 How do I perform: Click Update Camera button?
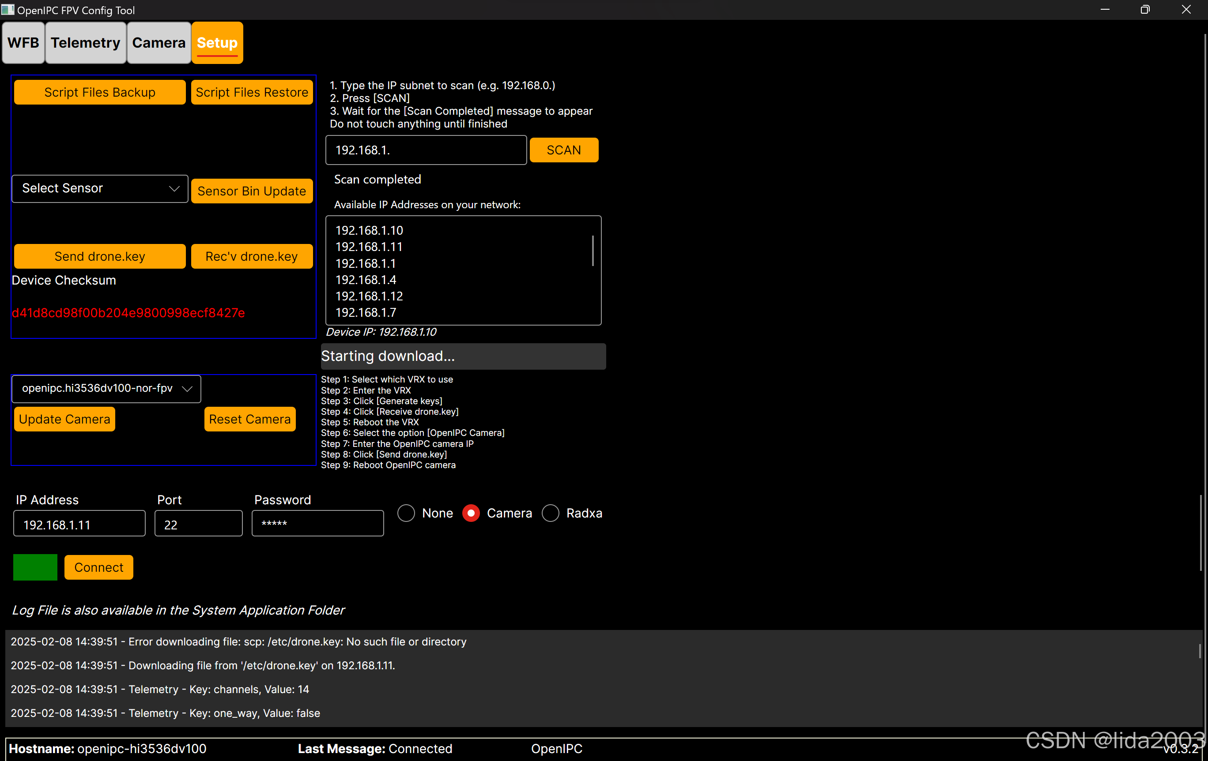(x=64, y=419)
